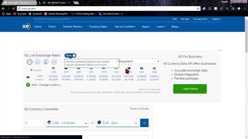
Task: Open the USD - US Dollar dropdown
Action: 67,123
